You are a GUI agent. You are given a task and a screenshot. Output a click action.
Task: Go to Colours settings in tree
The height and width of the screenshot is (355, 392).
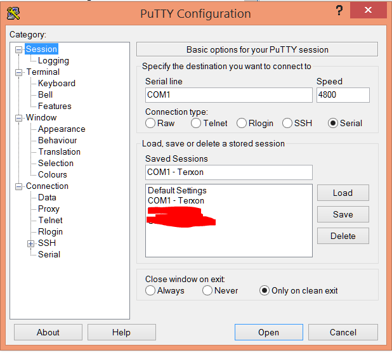52,174
